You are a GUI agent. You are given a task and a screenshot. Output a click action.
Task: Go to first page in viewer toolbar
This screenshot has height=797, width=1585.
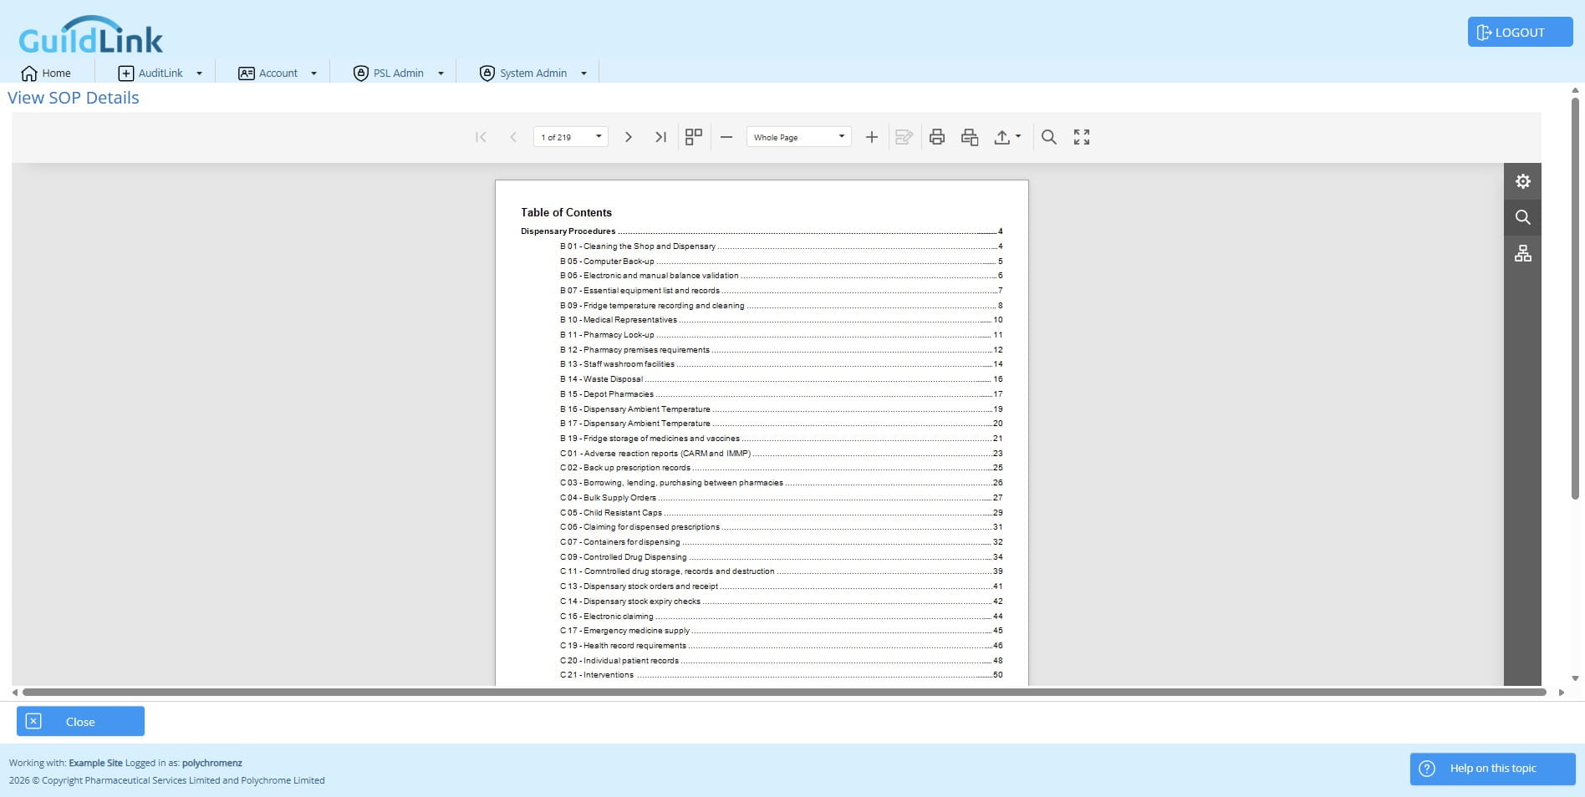click(x=481, y=137)
